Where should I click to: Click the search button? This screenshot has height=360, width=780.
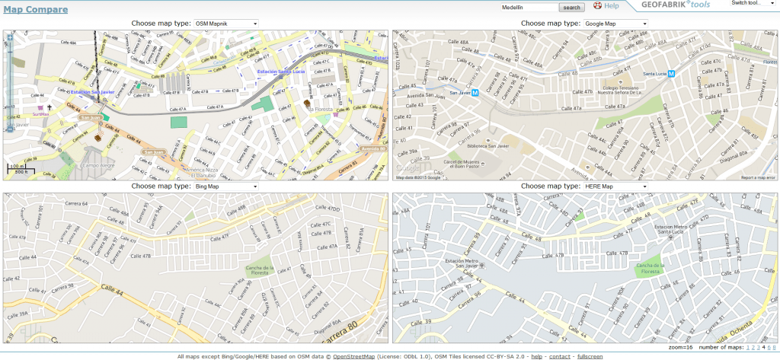point(571,8)
